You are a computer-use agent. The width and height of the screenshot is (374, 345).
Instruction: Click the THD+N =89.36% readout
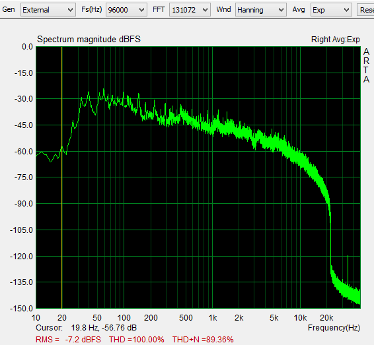(x=203, y=340)
